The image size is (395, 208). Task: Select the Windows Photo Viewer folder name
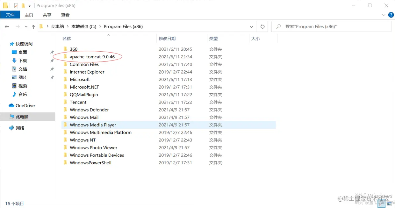coord(93,147)
